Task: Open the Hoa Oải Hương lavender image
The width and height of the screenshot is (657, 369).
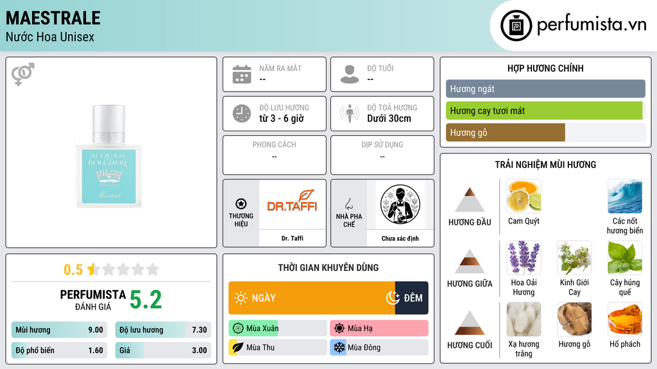Action: [x=524, y=258]
